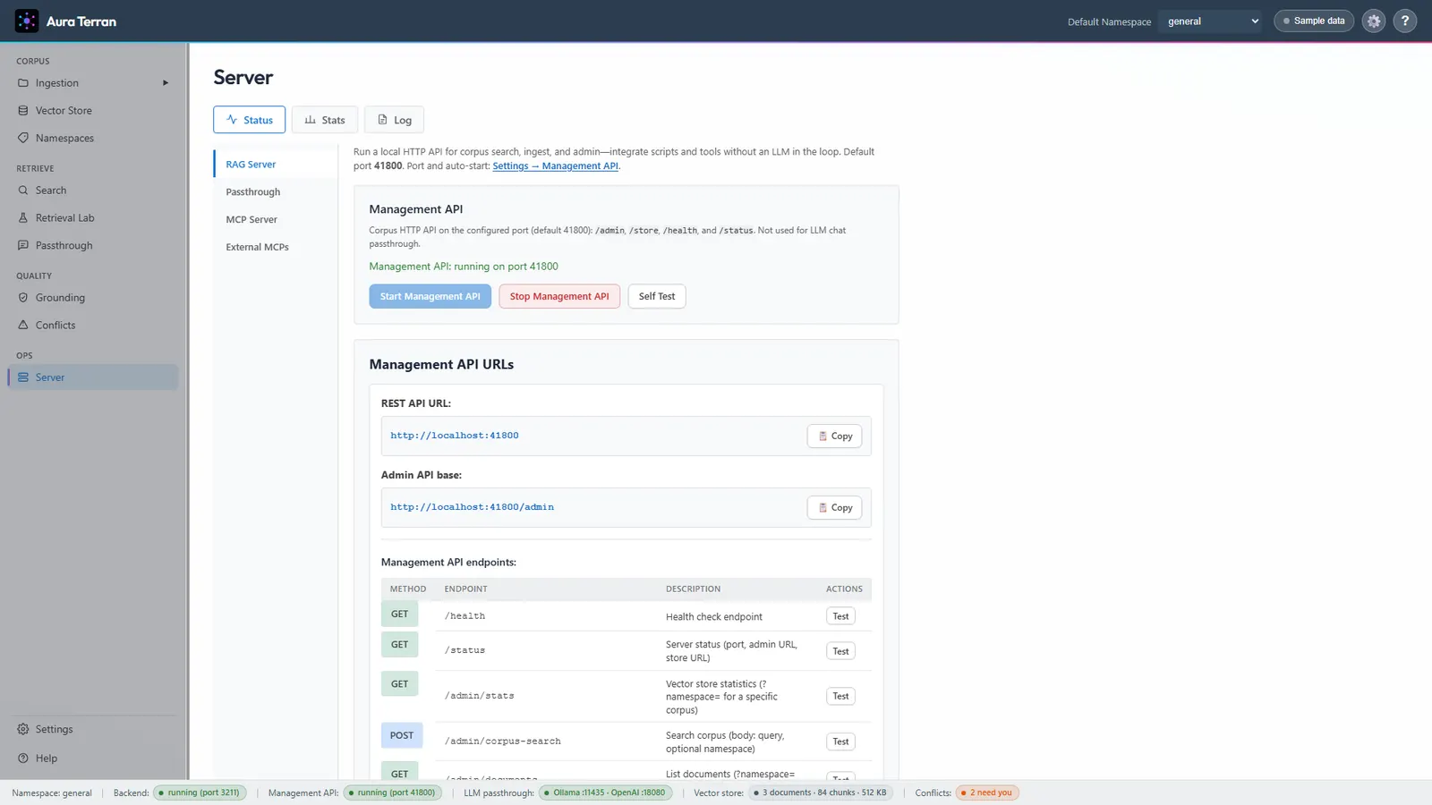Click clipboard icon beside REST API URL

[823, 436]
